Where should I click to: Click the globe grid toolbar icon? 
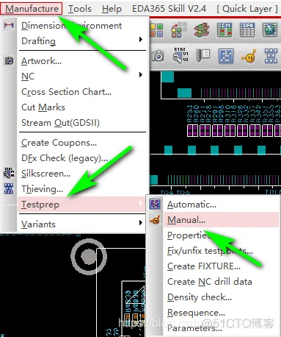[270, 30]
